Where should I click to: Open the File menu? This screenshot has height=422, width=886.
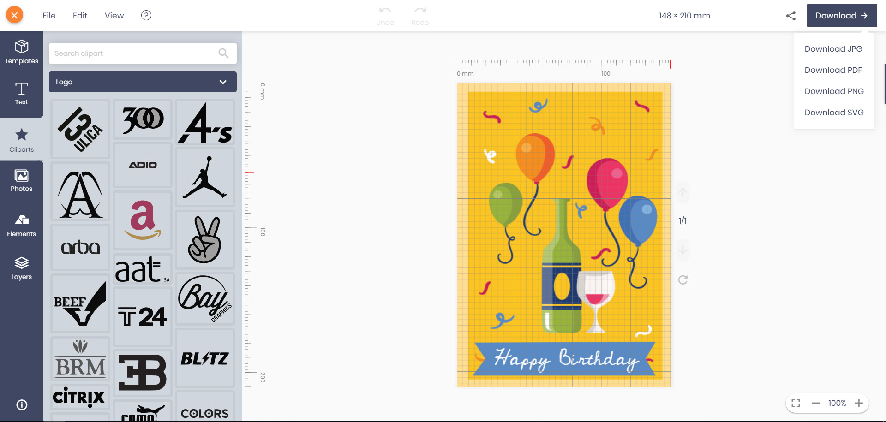[48, 15]
